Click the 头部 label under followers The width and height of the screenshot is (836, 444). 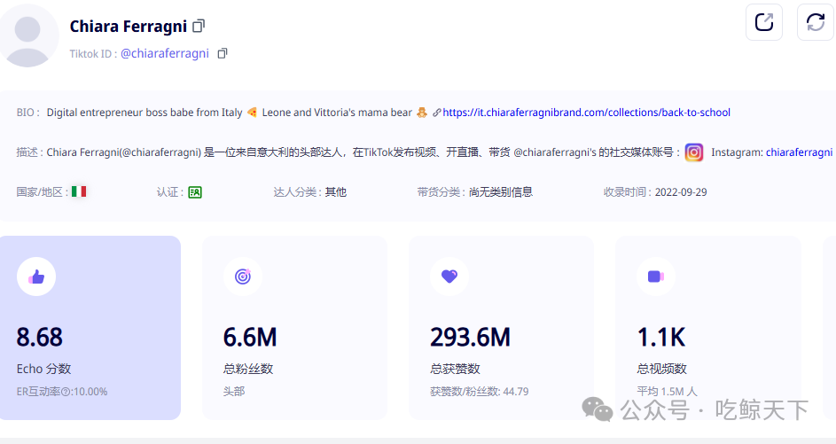tap(234, 392)
